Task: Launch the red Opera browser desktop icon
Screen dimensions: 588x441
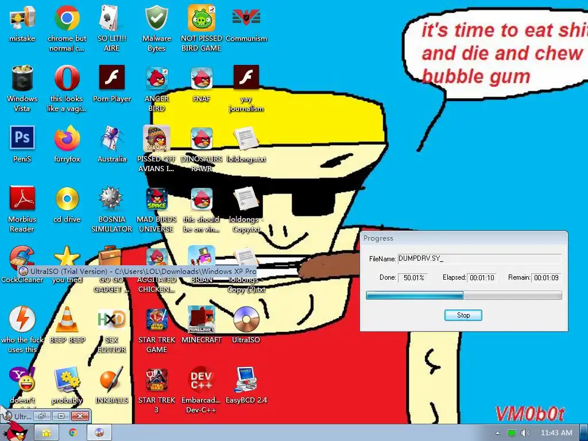Action: pyautogui.click(x=67, y=78)
